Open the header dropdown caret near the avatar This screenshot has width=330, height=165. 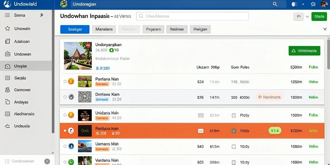pyautogui.click(x=303, y=4)
